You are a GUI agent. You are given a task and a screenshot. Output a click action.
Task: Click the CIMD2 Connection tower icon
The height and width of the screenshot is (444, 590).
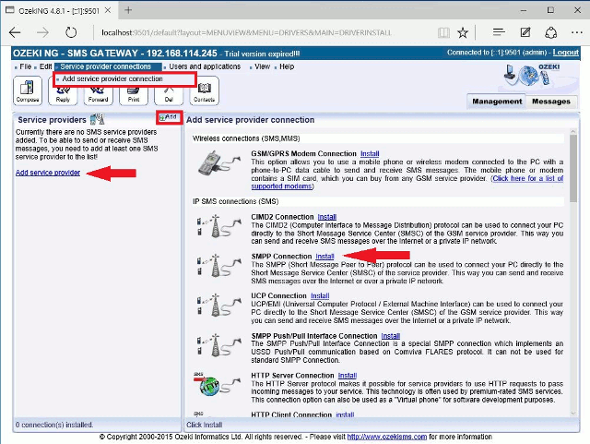(x=218, y=226)
